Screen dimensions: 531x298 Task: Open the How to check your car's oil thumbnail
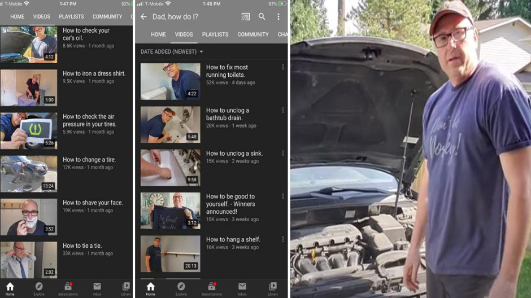29,45
